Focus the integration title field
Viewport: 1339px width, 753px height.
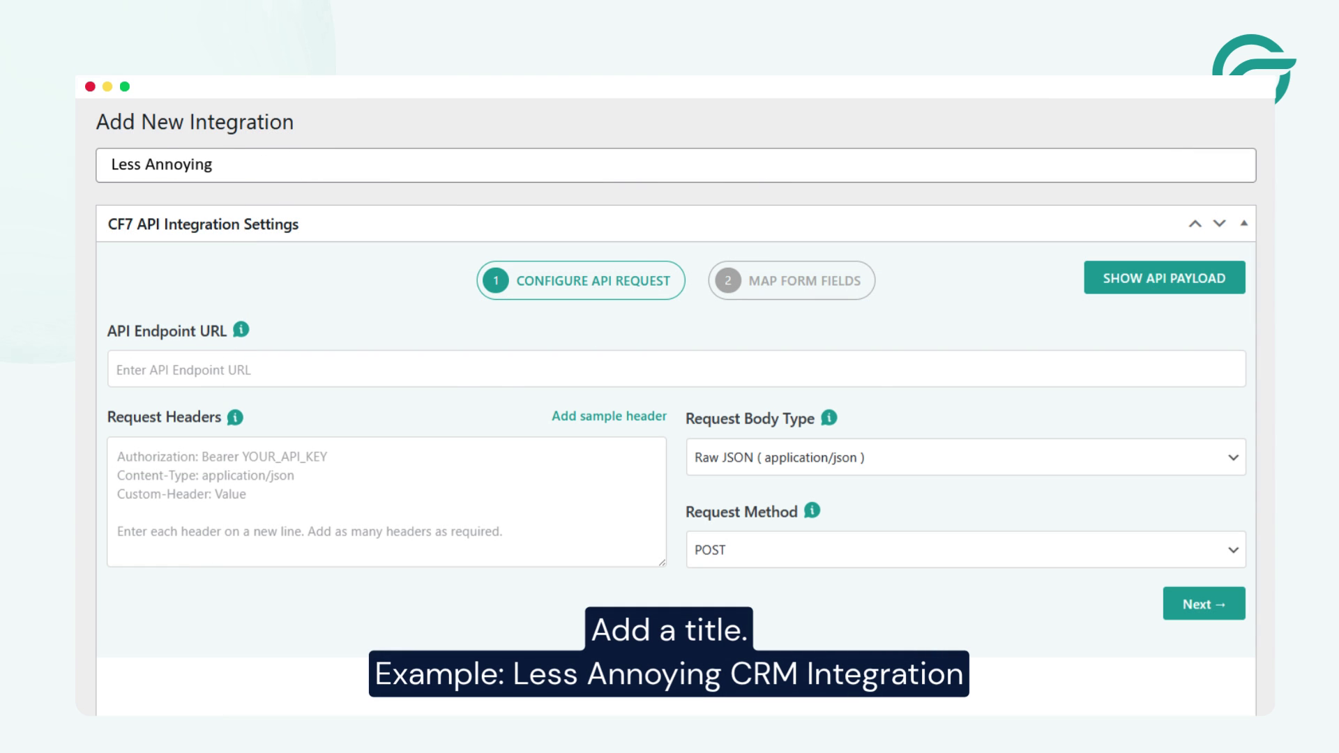pyautogui.click(x=676, y=165)
